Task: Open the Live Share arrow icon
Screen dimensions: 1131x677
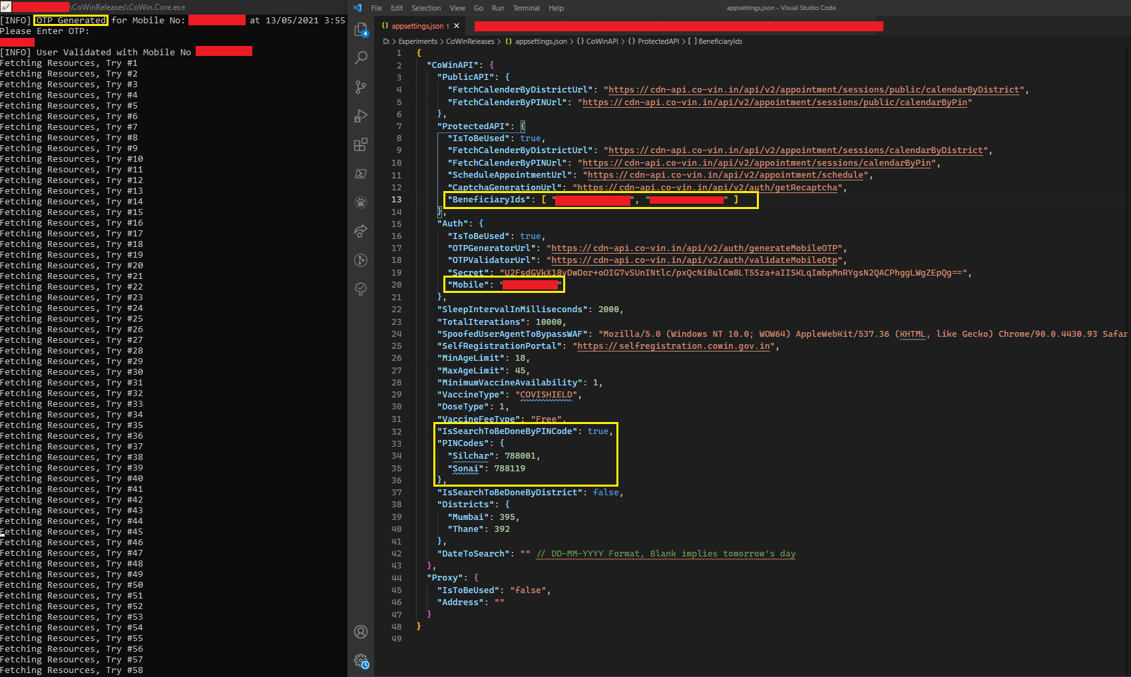Action: tap(361, 231)
